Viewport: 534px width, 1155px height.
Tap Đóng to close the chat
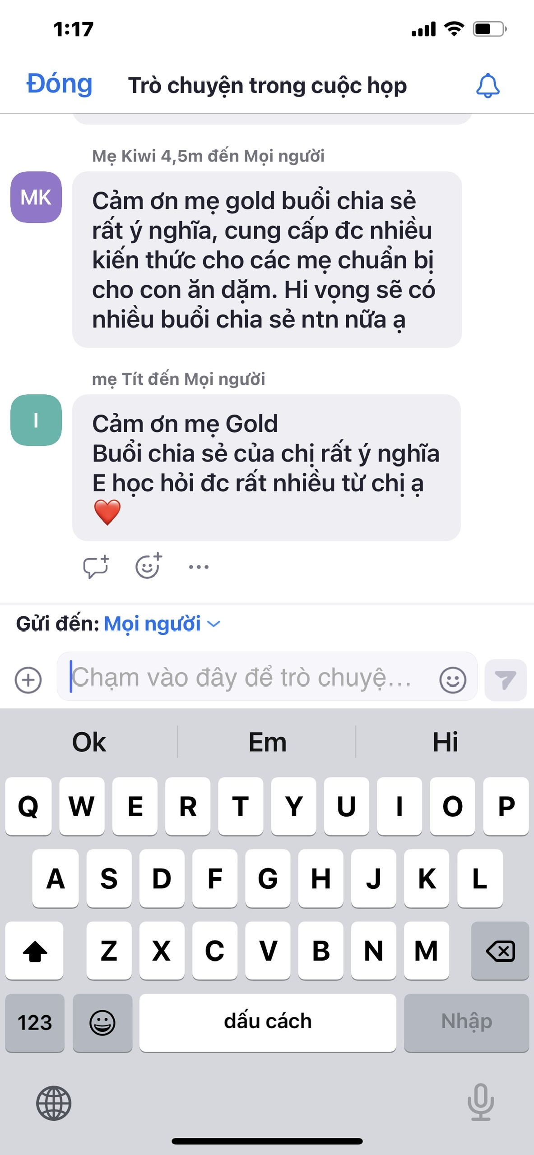pos(59,84)
